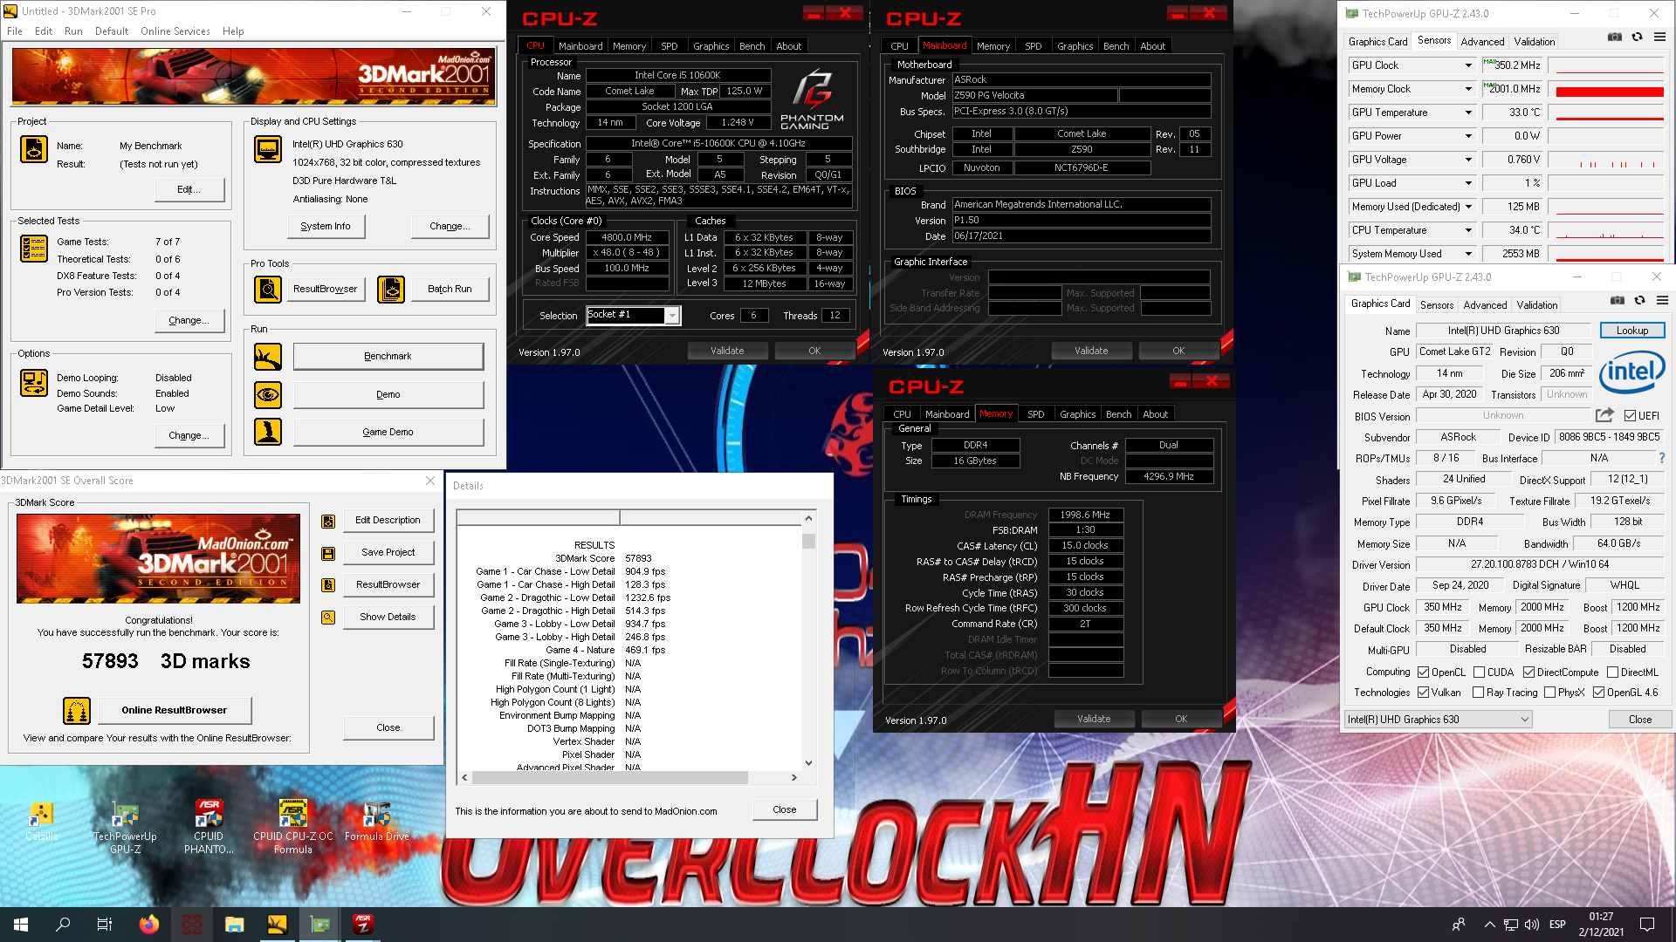The height and width of the screenshot is (942, 1676).
Task: Click the Demo eye icon in 3DMark
Action: pos(268,395)
